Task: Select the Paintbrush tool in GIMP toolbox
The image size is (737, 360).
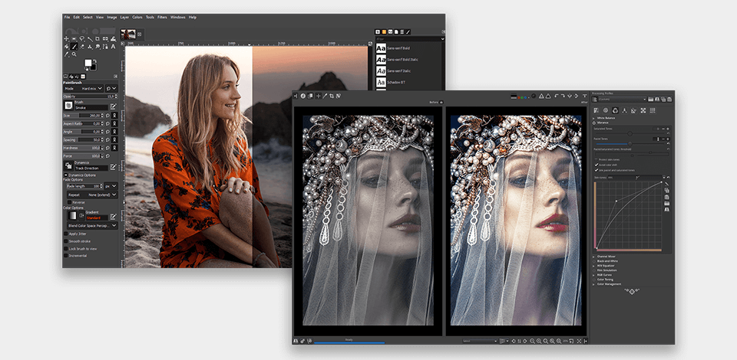Action: pyautogui.click(x=74, y=46)
